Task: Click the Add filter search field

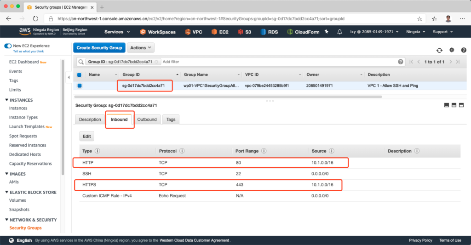Action: tap(276, 62)
